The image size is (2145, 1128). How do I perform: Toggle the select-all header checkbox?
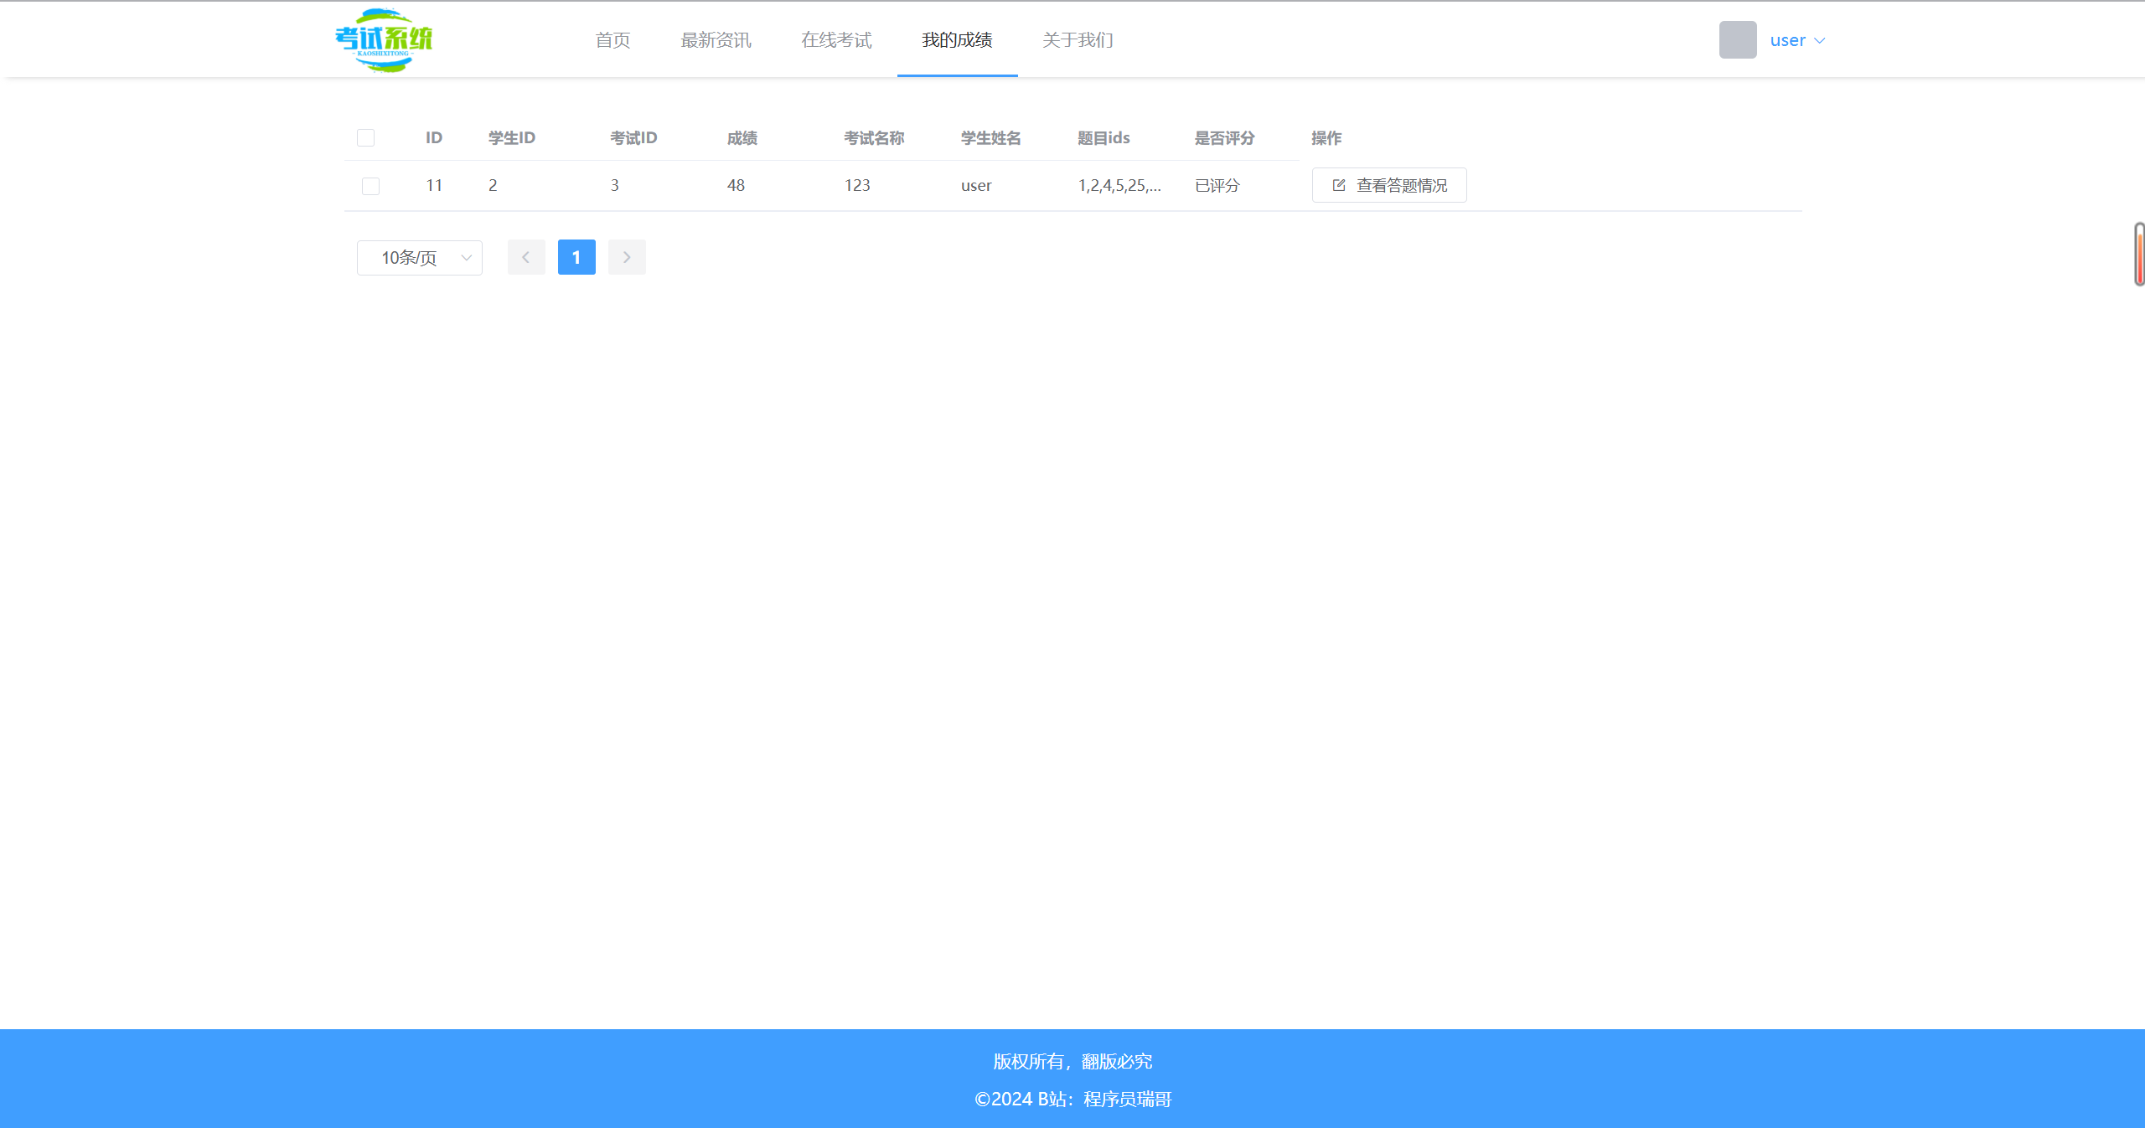click(365, 138)
